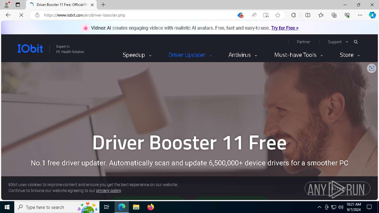The height and width of the screenshot is (213, 379).
Task: Open the Windows Start menu
Action: (7, 207)
